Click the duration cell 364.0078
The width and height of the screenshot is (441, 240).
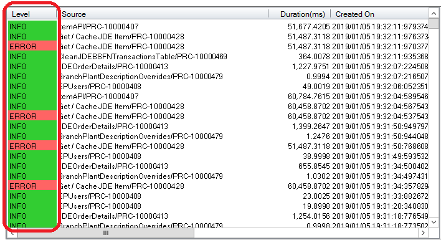pyautogui.click(x=314, y=57)
